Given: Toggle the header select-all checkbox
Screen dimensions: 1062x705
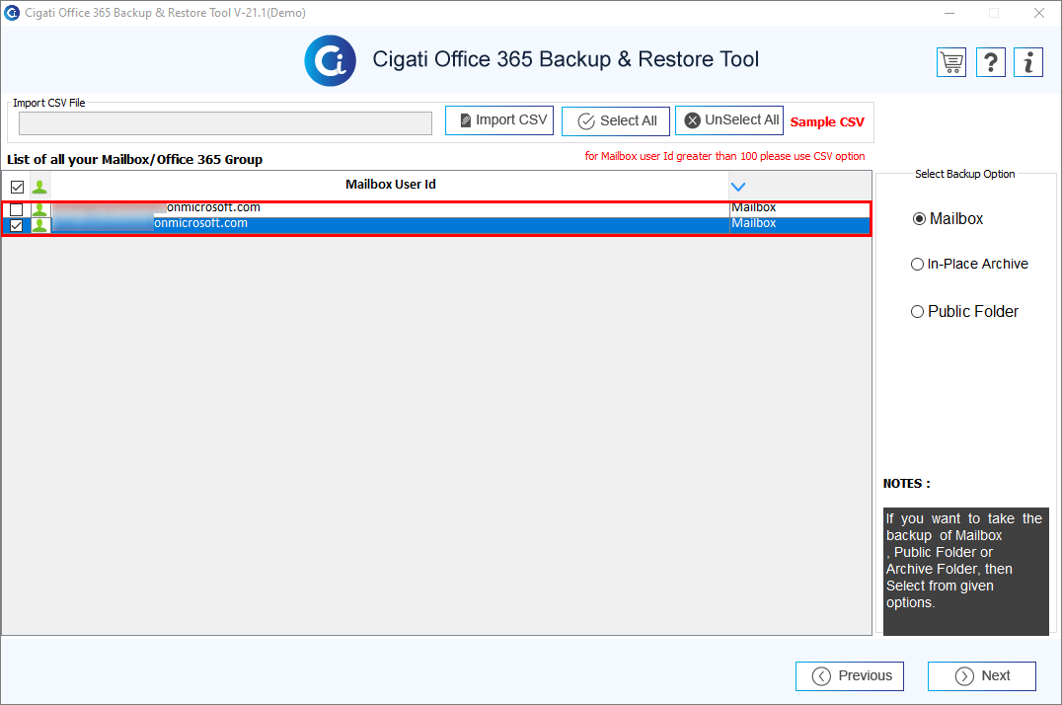Looking at the screenshot, I should click(18, 187).
